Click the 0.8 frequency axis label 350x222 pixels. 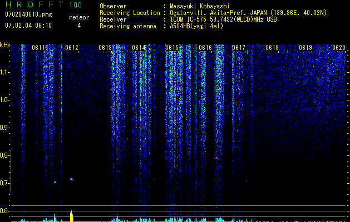tap(4, 155)
